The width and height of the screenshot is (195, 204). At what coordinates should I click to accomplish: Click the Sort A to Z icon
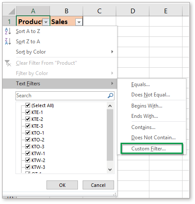pos(8,31)
